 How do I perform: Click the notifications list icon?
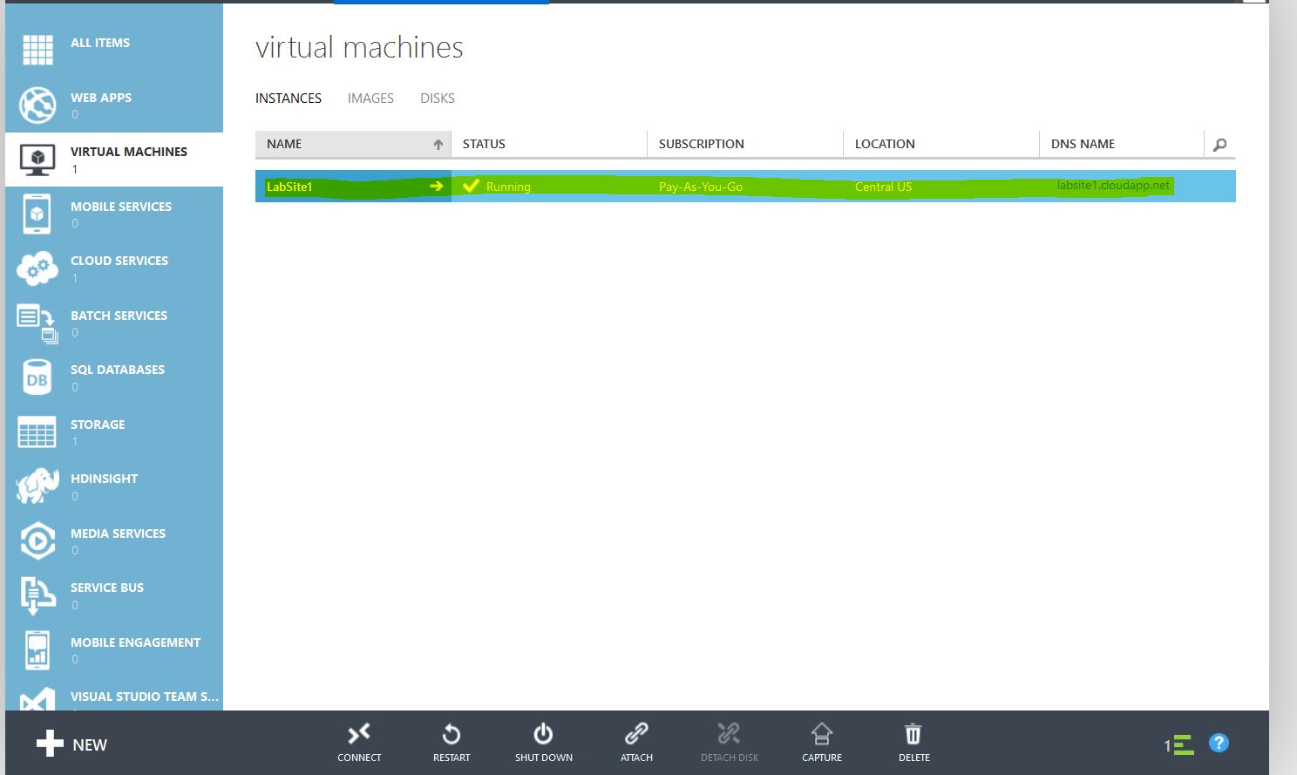click(x=1180, y=745)
